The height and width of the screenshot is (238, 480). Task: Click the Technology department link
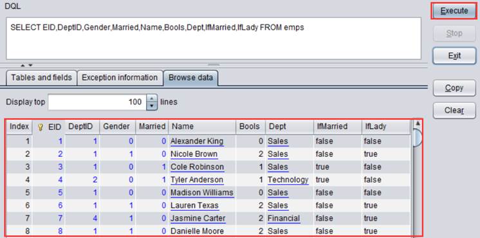(x=288, y=180)
